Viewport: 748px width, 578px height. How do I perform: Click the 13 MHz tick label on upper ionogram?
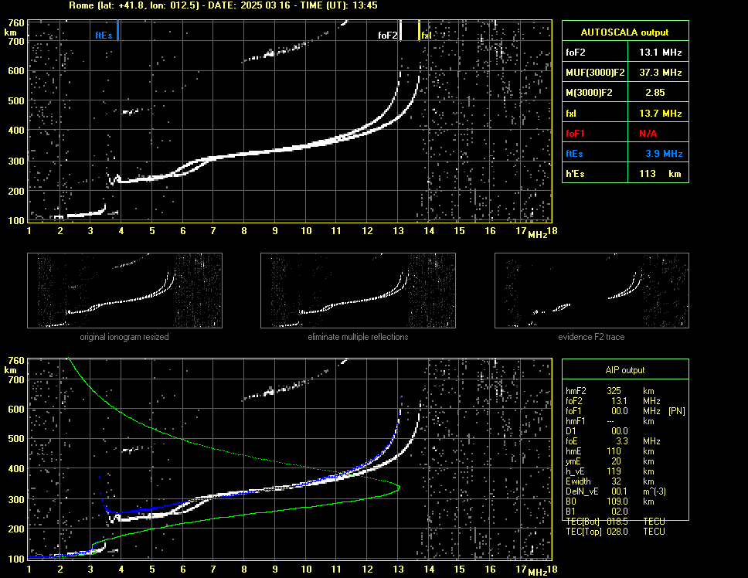pyautogui.click(x=398, y=231)
